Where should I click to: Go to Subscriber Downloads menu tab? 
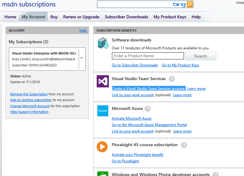(126, 17)
